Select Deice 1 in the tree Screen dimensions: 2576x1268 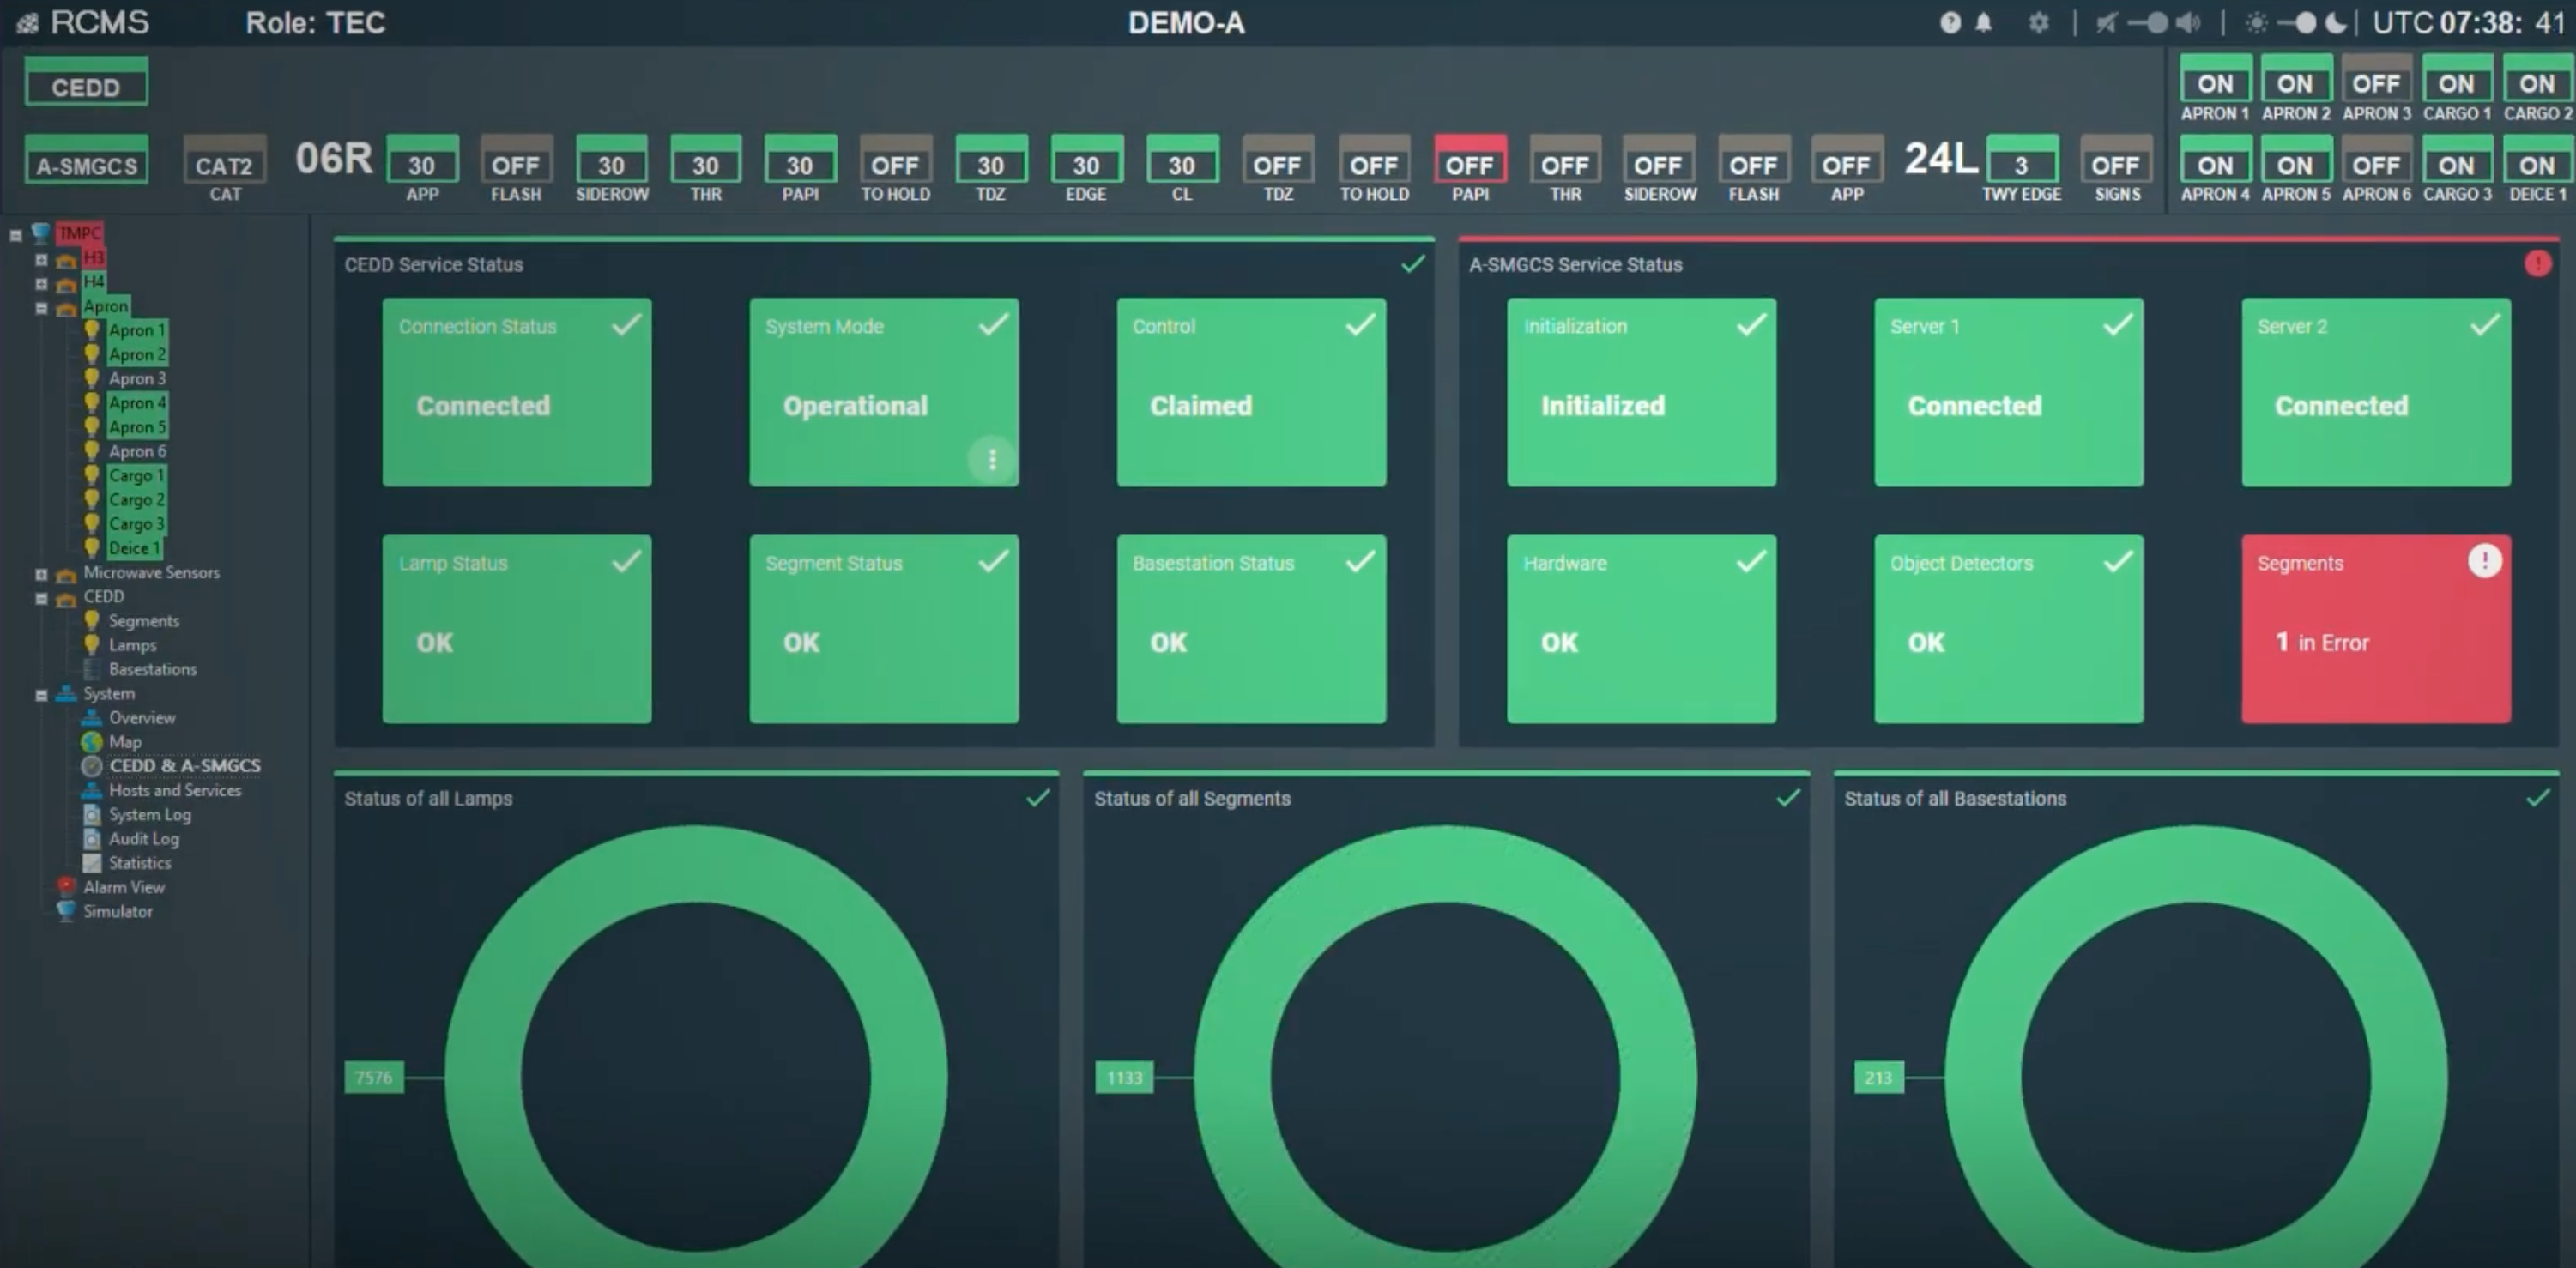click(x=134, y=548)
